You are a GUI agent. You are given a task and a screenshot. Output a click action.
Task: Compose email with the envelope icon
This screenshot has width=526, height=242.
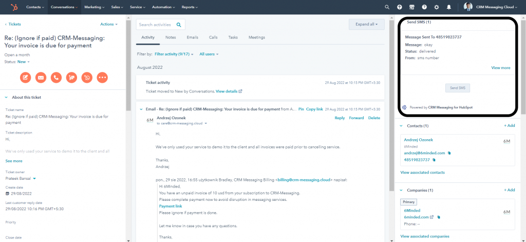point(41,78)
